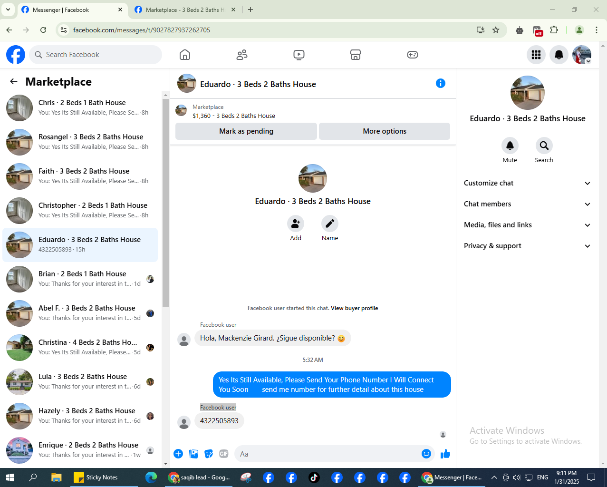Select Eduardo 3 Beds 2 Baths conversation
Image resolution: width=607 pixels, height=487 pixels.
[80, 245]
